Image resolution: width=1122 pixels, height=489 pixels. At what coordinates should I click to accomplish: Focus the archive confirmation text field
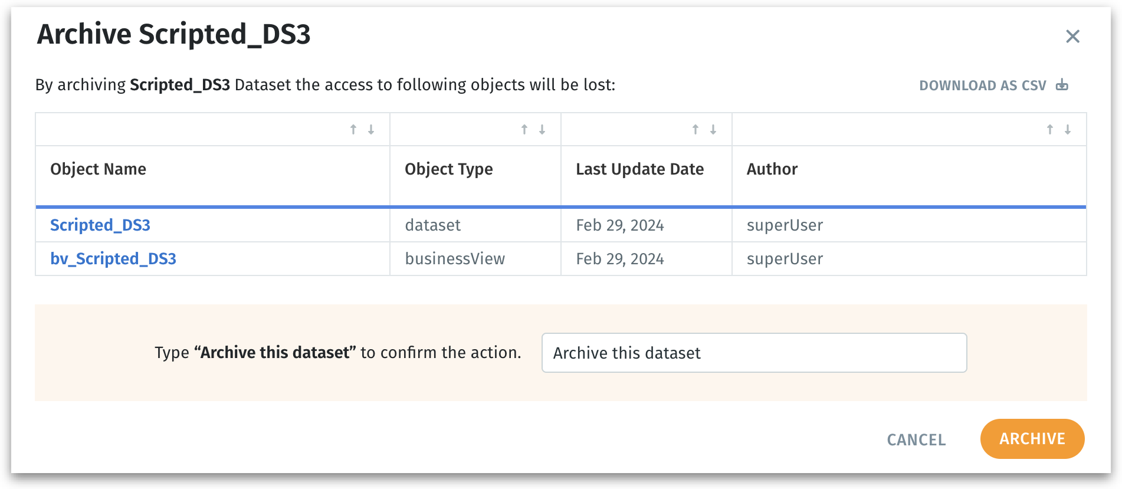tap(754, 353)
